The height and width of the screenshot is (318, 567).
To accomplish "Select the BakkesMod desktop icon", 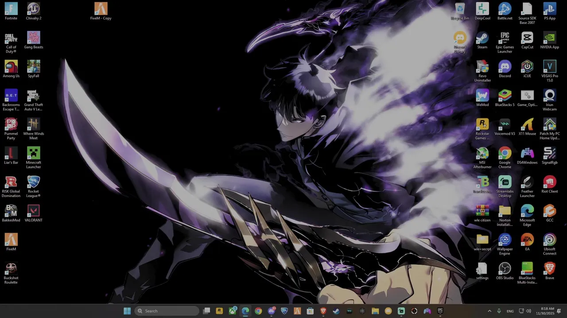I will [11, 213].
